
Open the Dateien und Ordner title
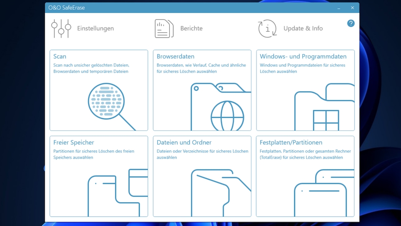[184, 142]
